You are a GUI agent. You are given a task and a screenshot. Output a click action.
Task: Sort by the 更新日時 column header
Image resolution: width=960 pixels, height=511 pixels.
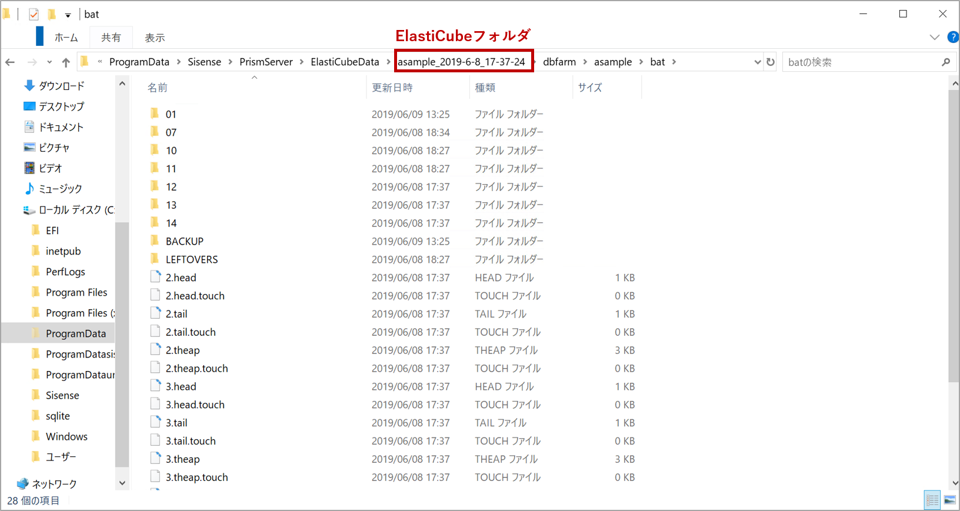(x=392, y=88)
